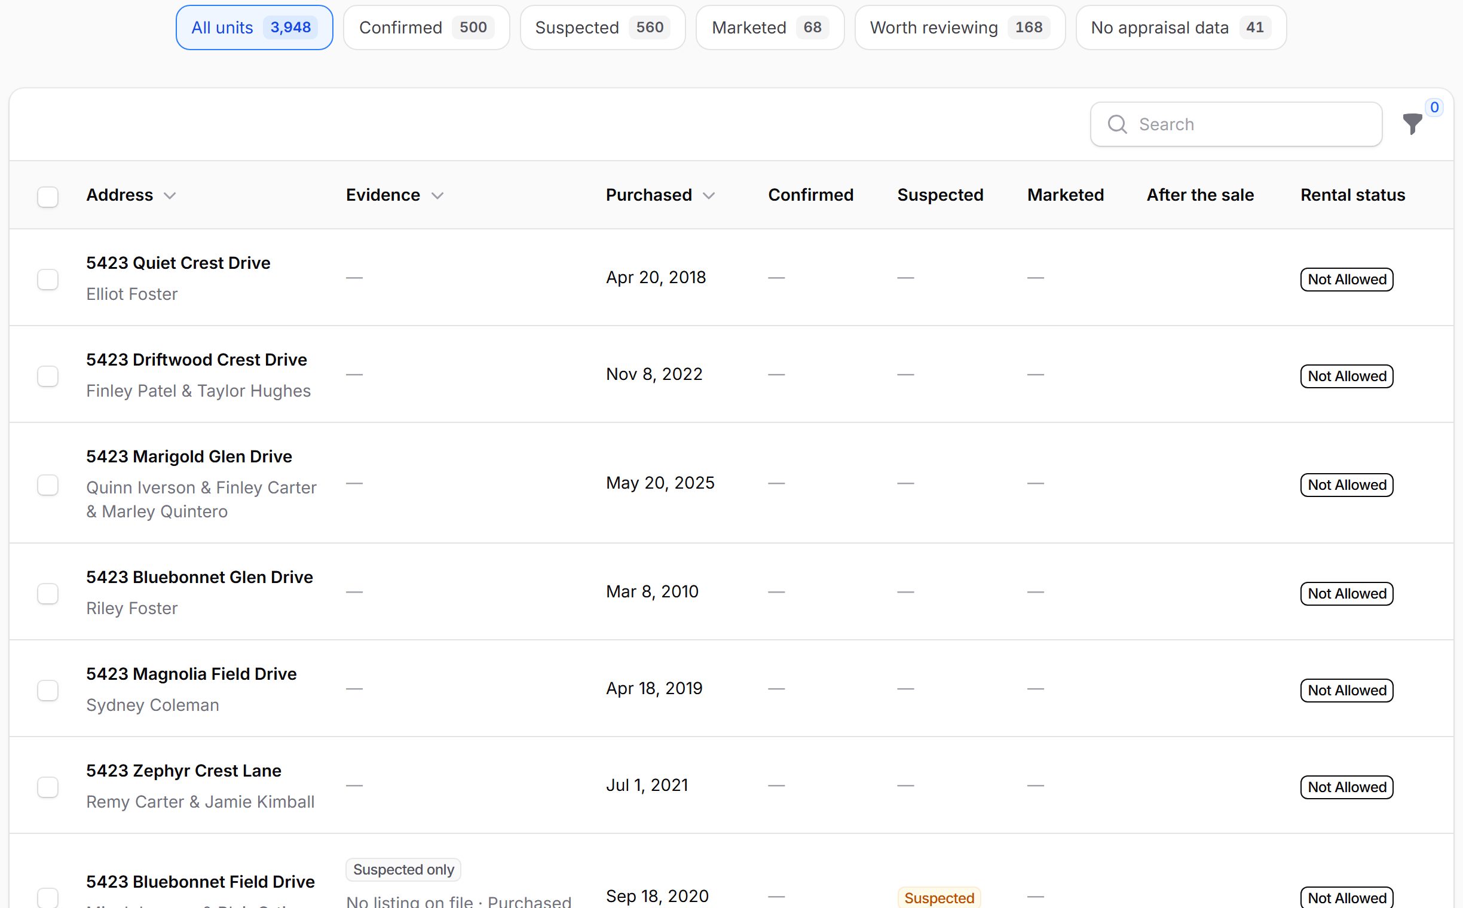Open the 5423 Magnolia Field Drive address

tap(191, 674)
